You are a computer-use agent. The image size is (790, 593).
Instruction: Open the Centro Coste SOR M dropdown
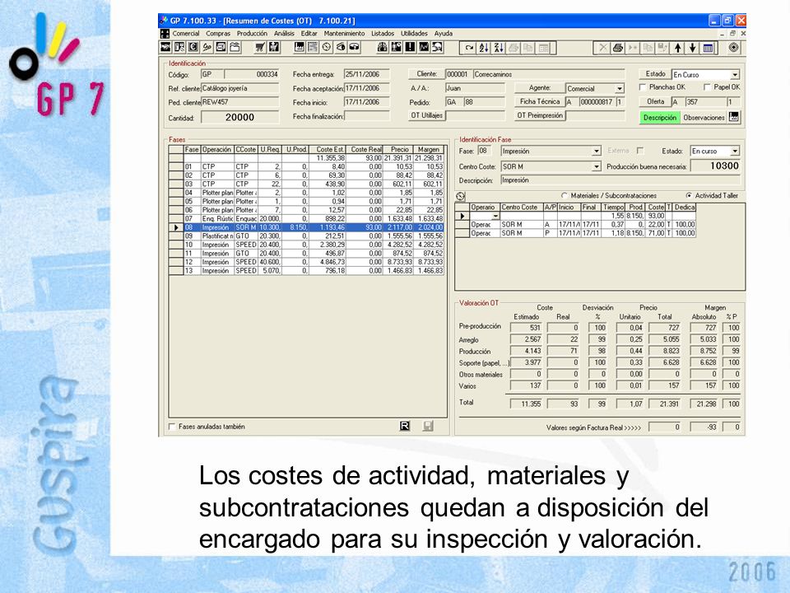coord(597,167)
